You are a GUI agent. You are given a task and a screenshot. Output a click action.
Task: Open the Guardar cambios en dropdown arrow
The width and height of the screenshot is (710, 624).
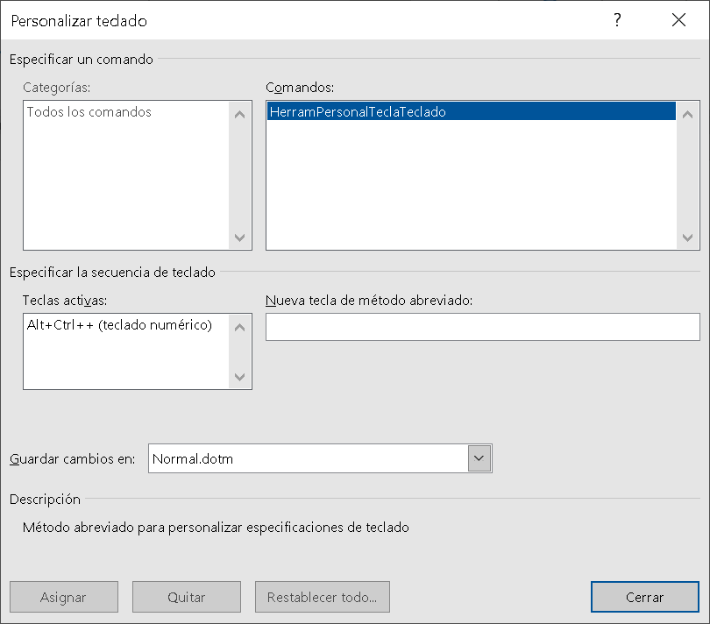[x=479, y=458]
